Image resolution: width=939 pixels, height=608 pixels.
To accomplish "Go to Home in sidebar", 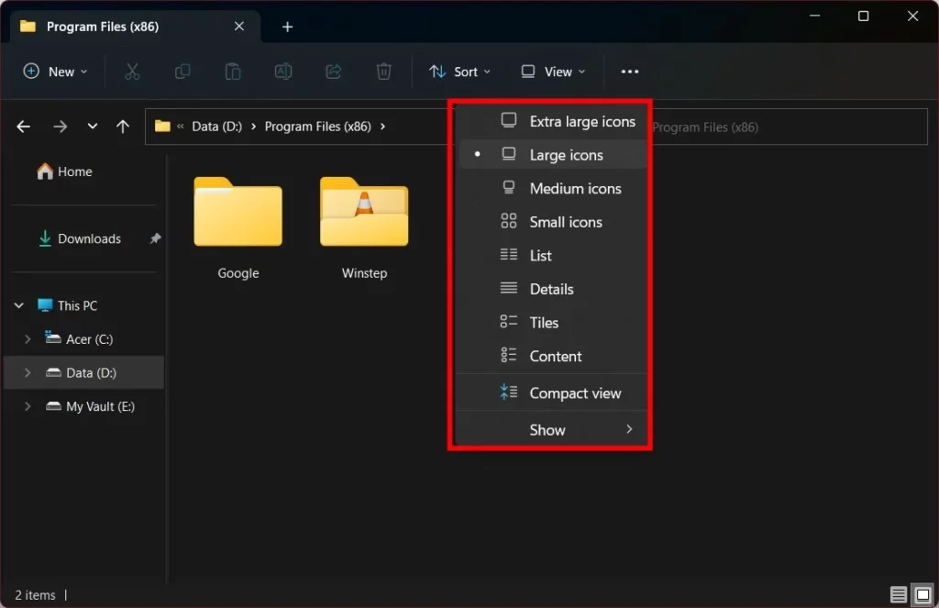I will [65, 171].
